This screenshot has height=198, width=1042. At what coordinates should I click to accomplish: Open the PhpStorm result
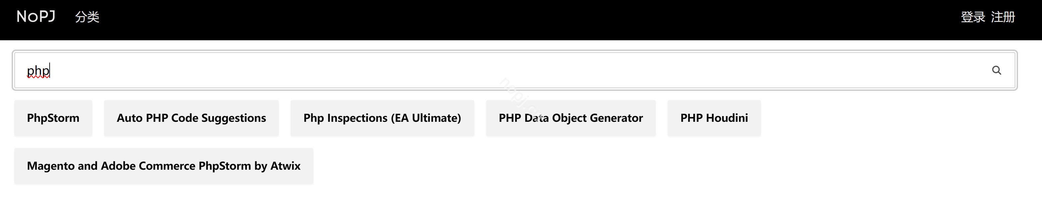coord(53,118)
